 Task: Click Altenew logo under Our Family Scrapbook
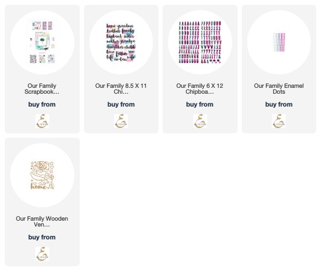pyautogui.click(x=42, y=121)
